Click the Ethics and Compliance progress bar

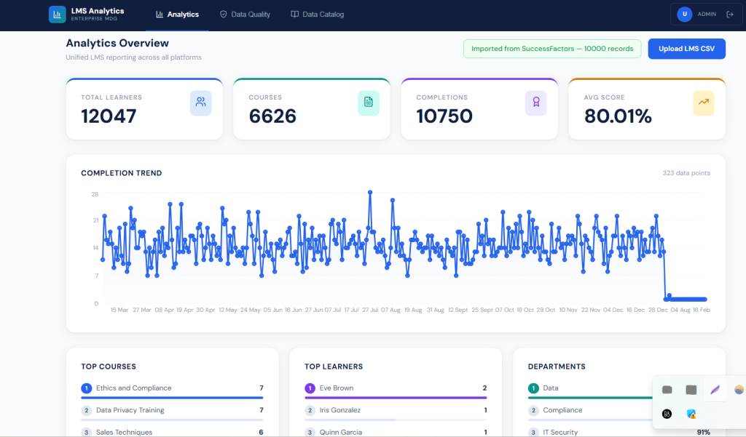click(172, 398)
